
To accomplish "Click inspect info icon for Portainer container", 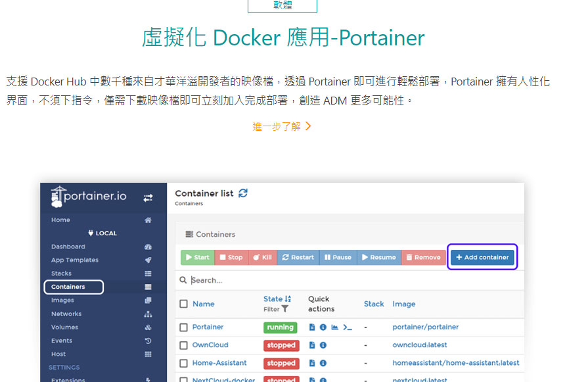I will click(323, 327).
